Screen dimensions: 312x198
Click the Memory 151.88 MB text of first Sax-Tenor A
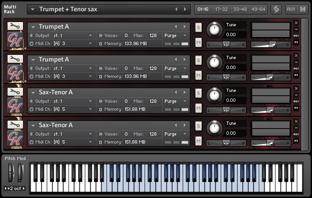click(135, 109)
